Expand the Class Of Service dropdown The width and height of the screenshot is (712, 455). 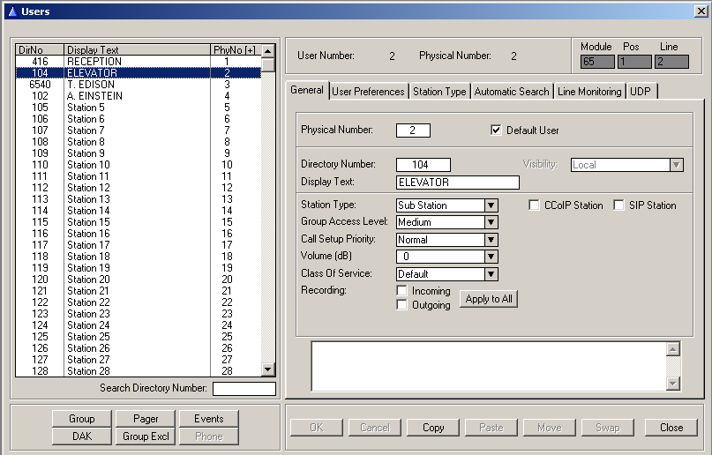[x=491, y=274]
